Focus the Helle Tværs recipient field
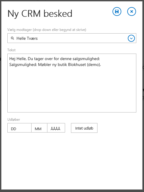Screen dimensions: 144x192 tap(72, 38)
